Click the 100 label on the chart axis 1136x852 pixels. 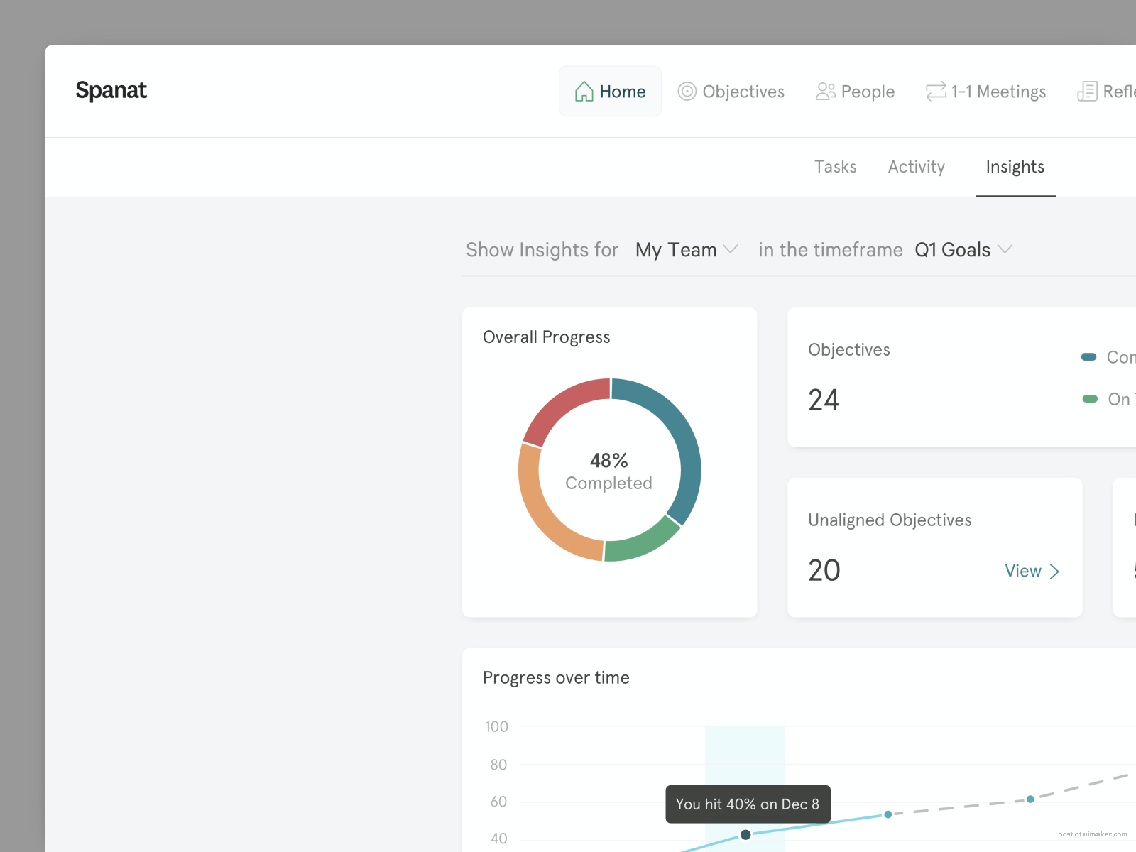coord(496,727)
